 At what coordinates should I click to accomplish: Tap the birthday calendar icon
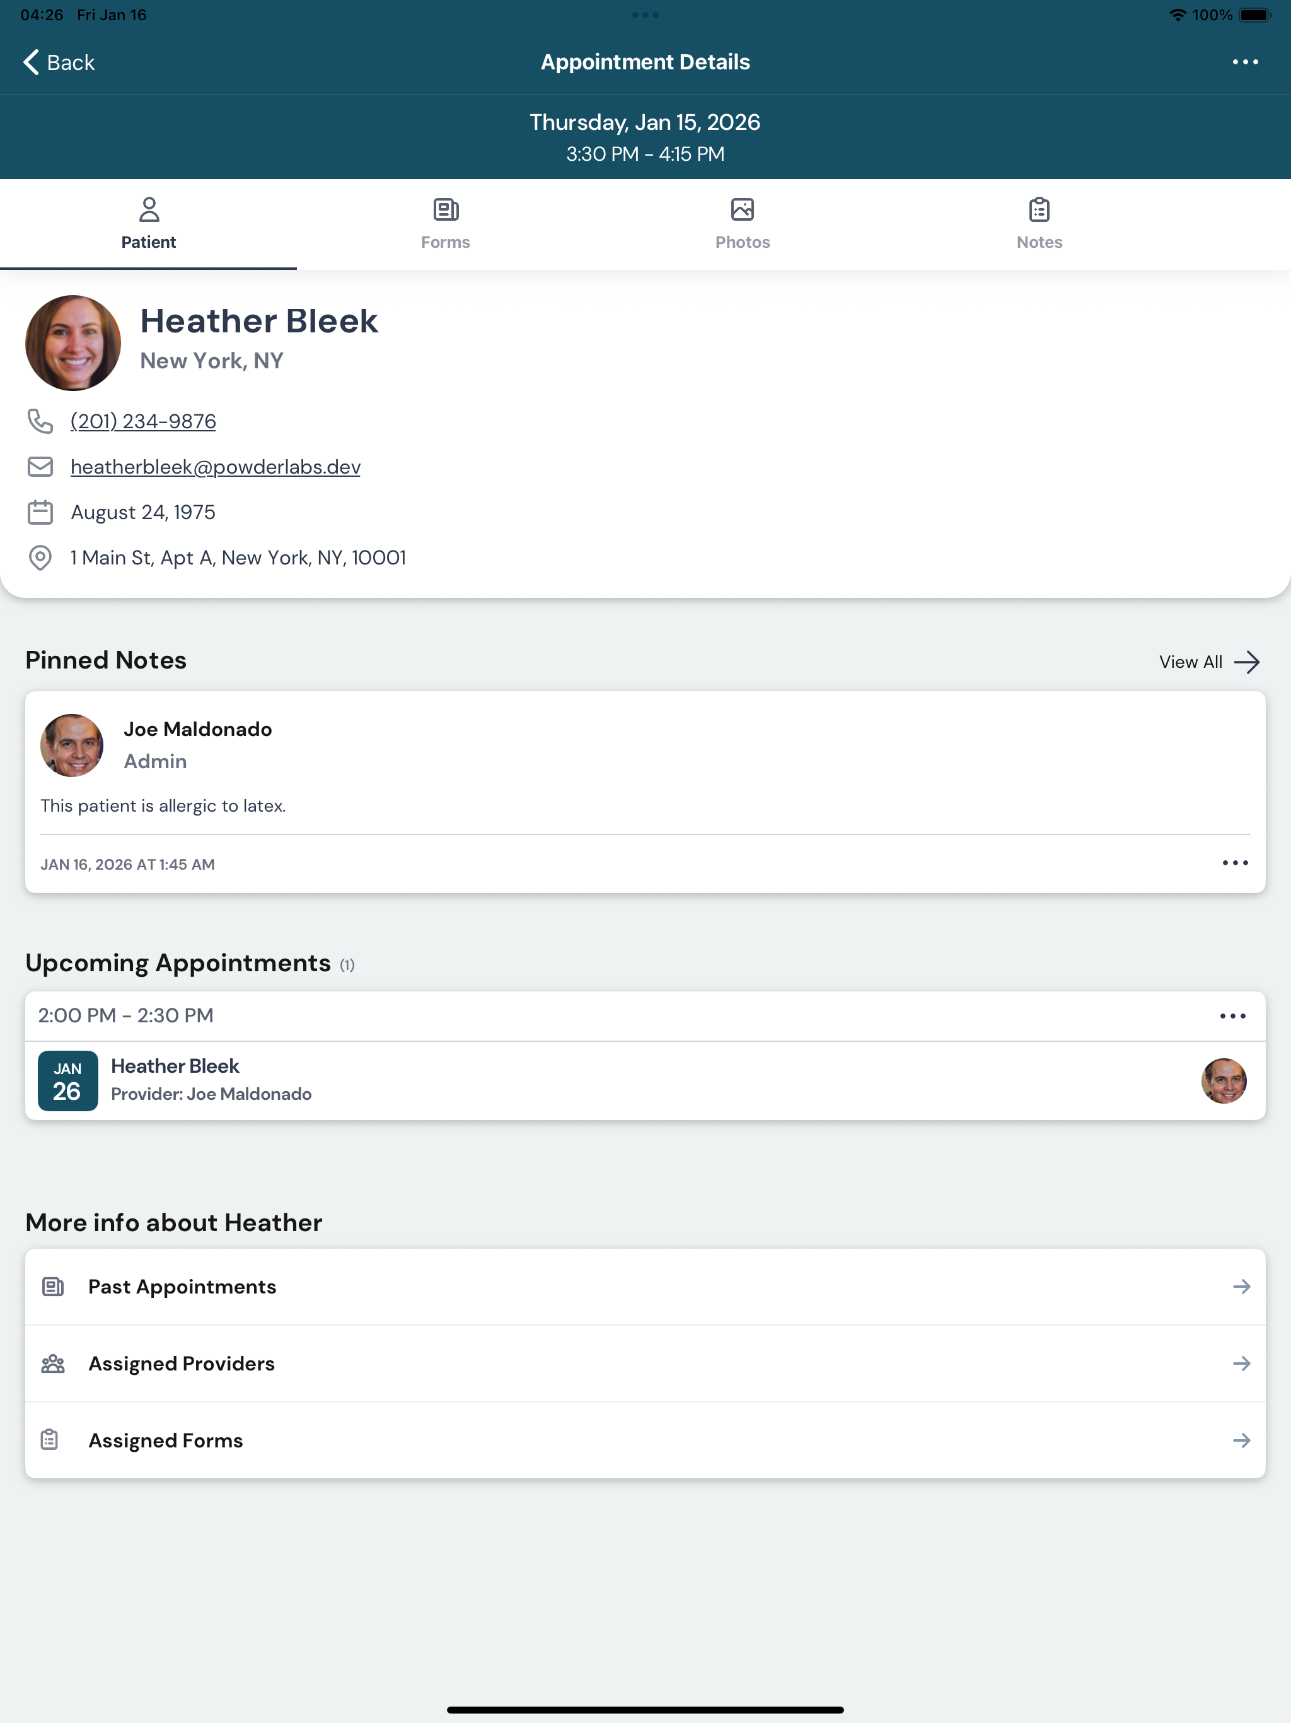click(40, 513)
